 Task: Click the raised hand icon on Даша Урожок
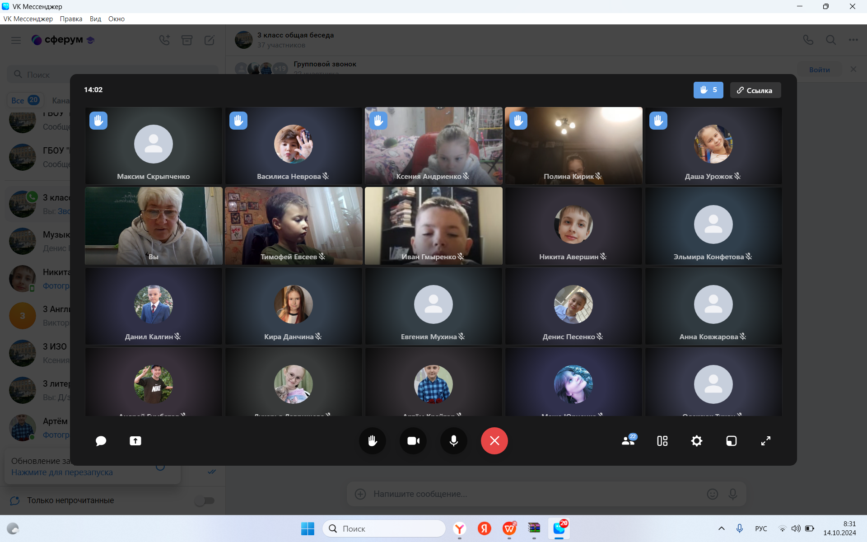coord(658,121)
